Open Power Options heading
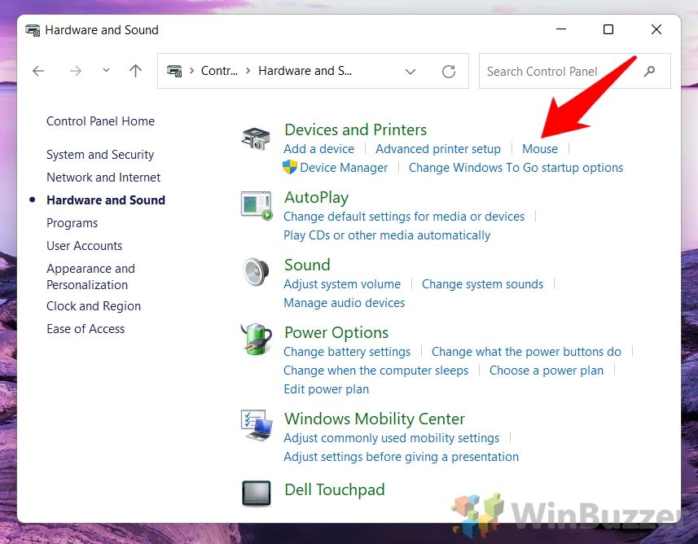Image resolution: width=698 pixels, height=544 pixels. pyautogui.click(x=336, y=332)
